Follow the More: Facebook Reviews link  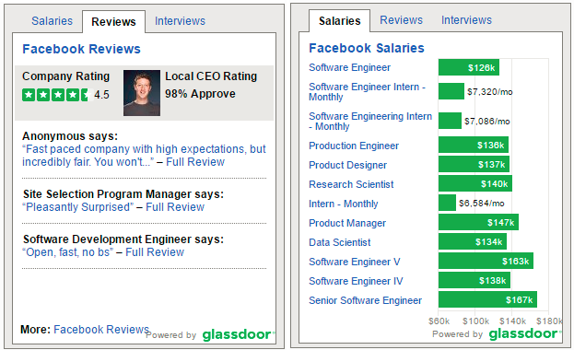(101, 329)
